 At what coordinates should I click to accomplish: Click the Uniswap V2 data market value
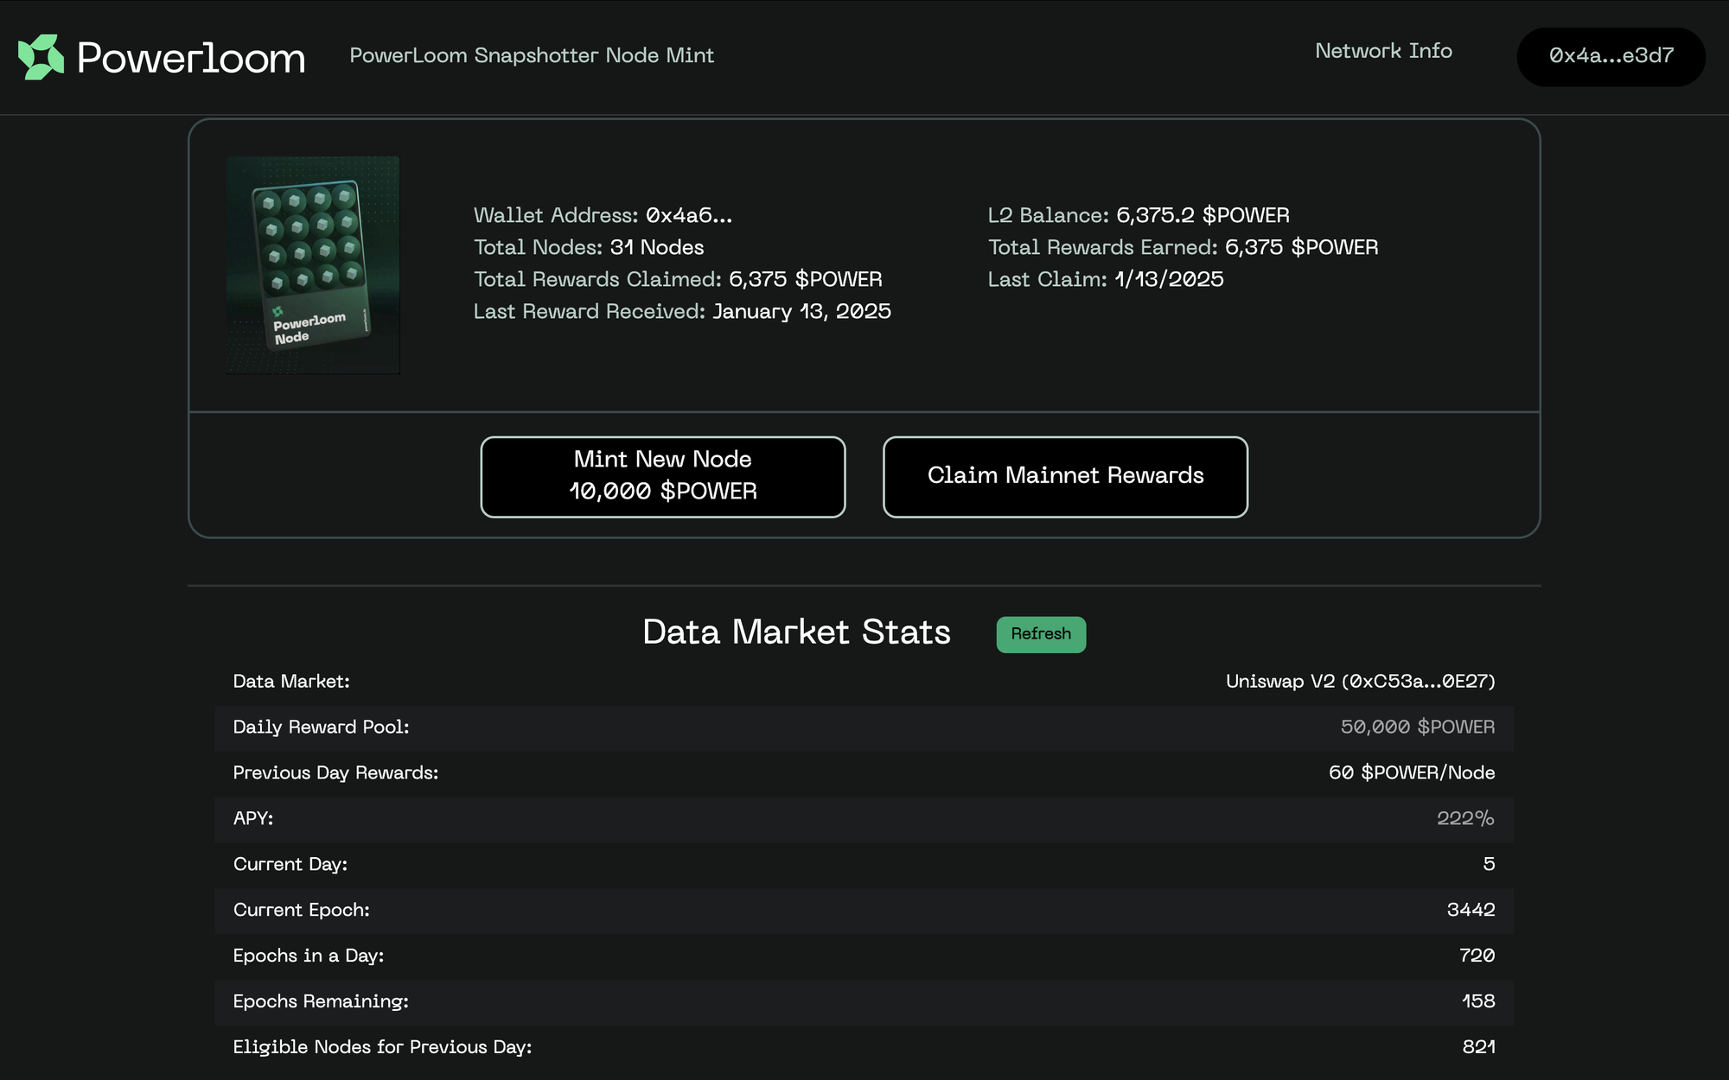coord(1360,682)
